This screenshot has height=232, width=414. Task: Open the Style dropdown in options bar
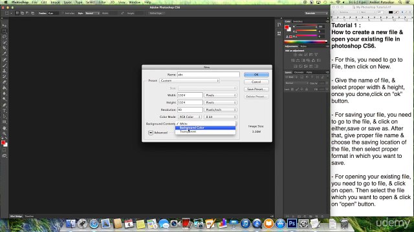[x=92, y=13]
